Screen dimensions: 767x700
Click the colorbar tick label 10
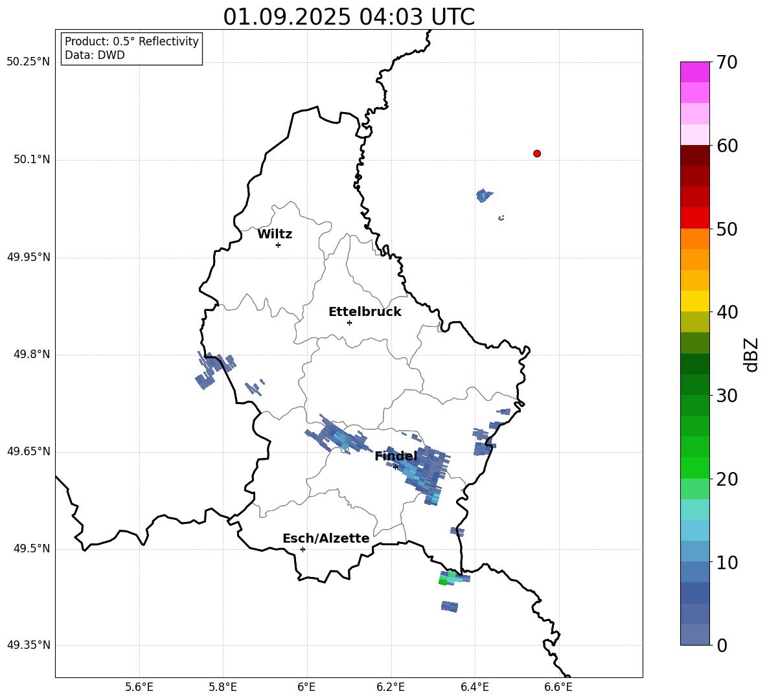(x=727, y=562)
